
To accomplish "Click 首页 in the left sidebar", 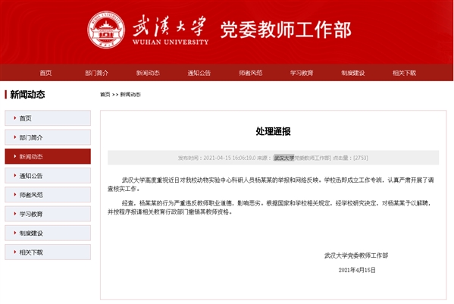I will tap(48, 118).
